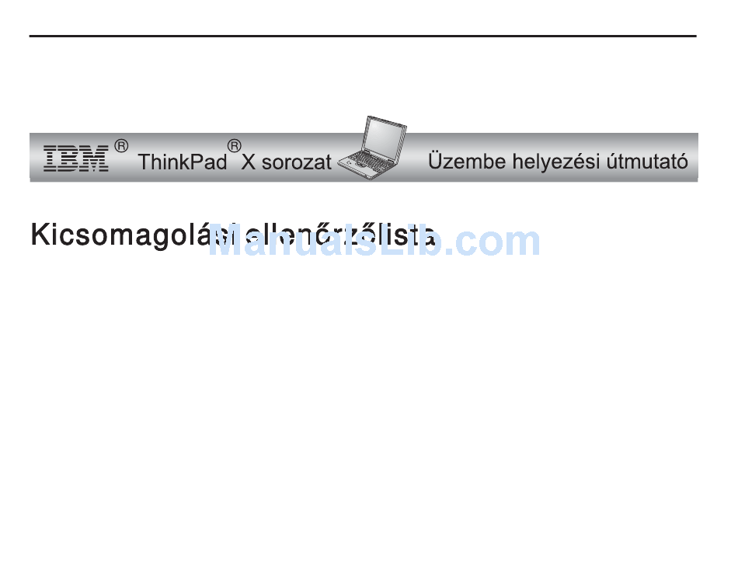Open the ManualsLib.com watermark link
The image size is (738, 564).
[x=374, y=241]
